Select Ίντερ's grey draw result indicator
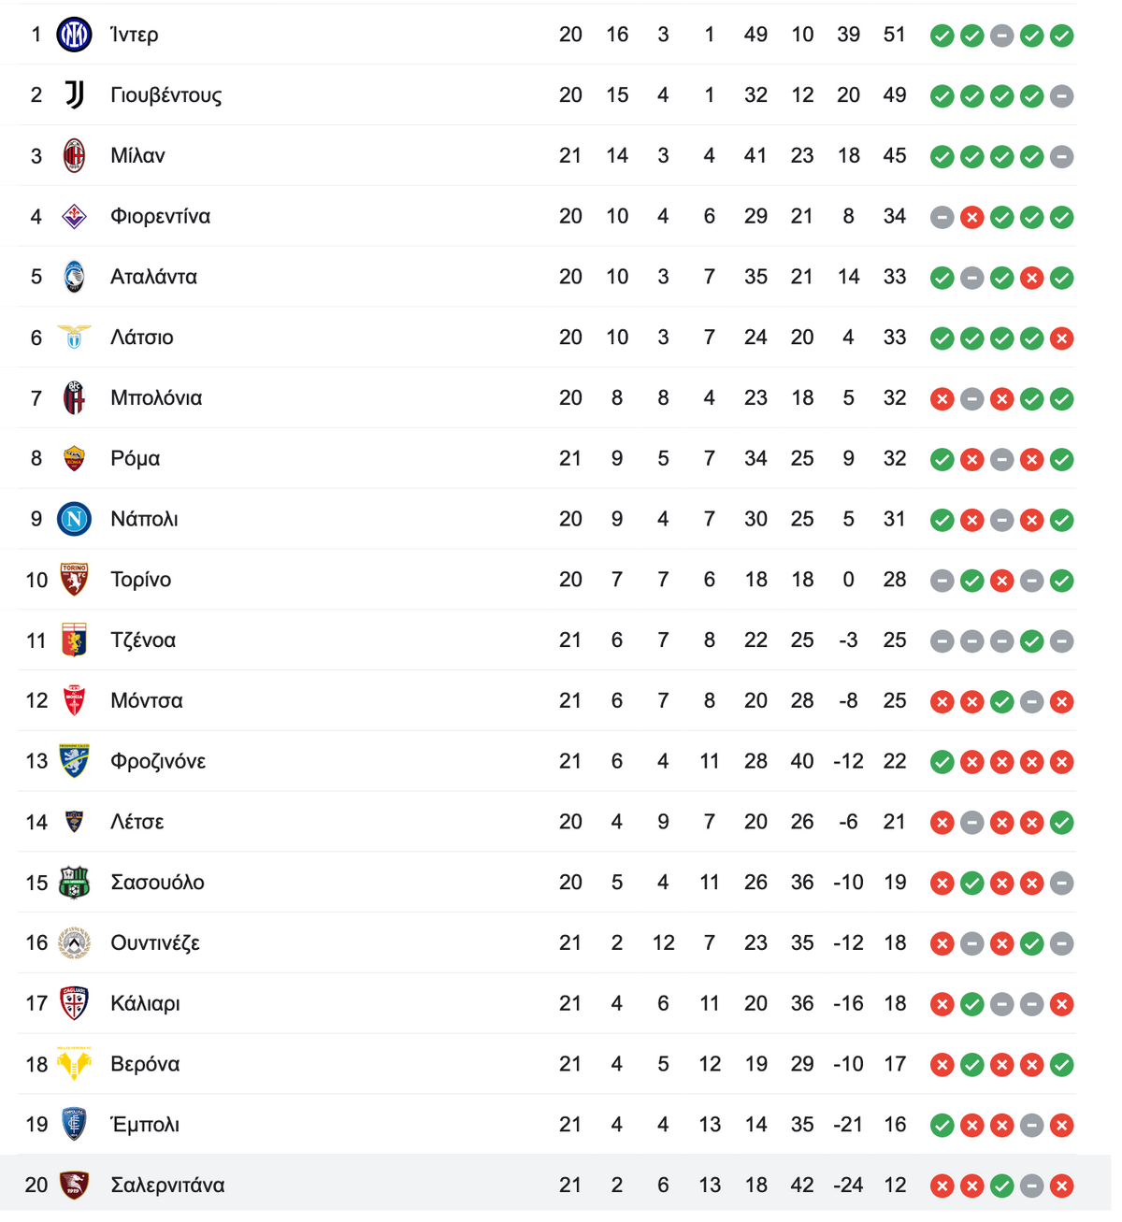Viewport: 1122px width, 1222px height. coord(1001,36)
